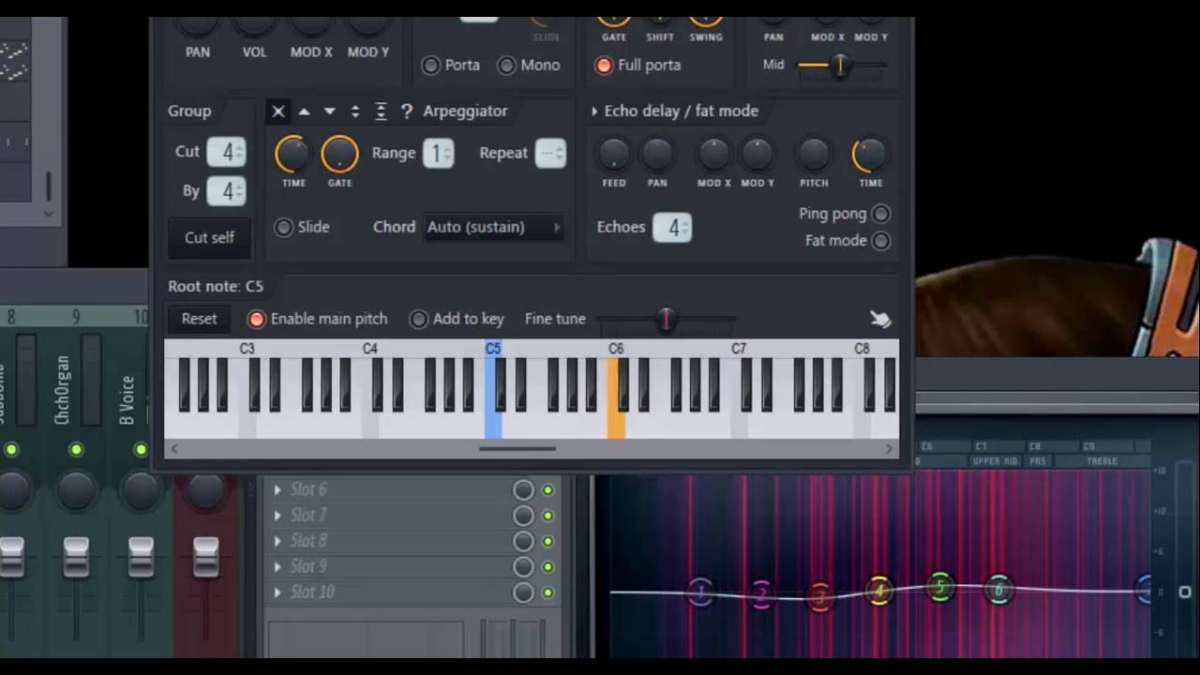Click the echo delay MOD Y knob
1200x675 pixels.
click(757, 154)
